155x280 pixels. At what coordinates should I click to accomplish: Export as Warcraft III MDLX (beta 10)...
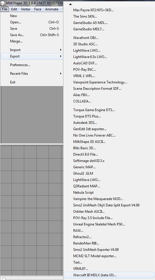[109, 275]
